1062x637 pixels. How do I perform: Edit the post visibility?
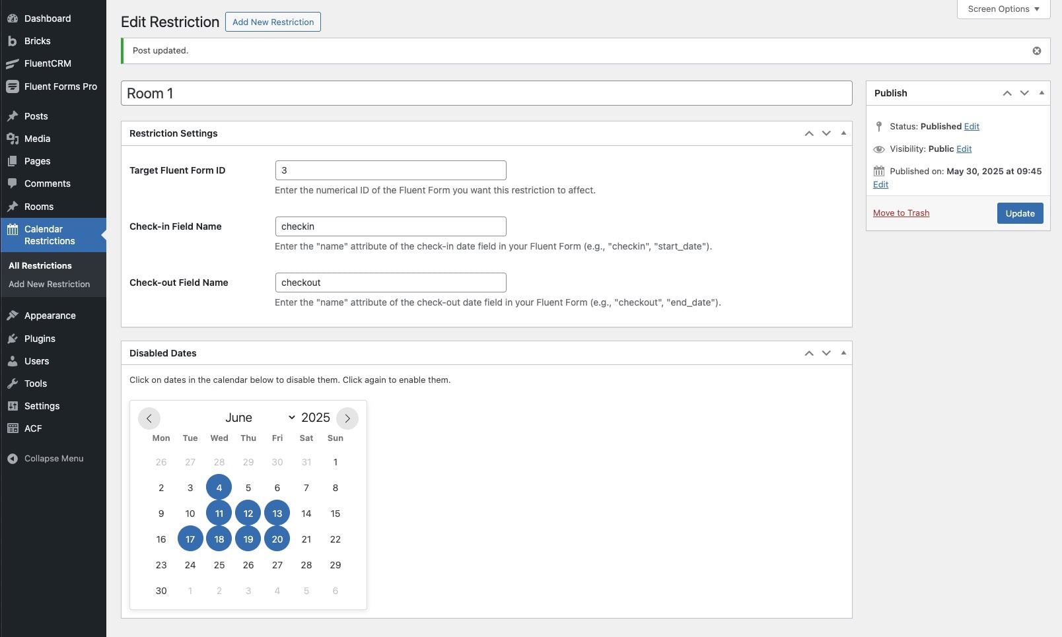964,149
